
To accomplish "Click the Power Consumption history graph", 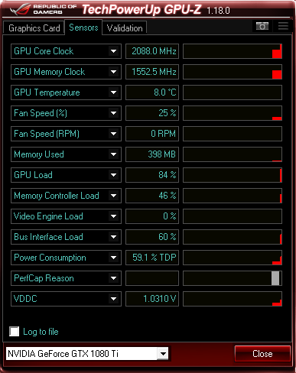I will click(233, 258).
